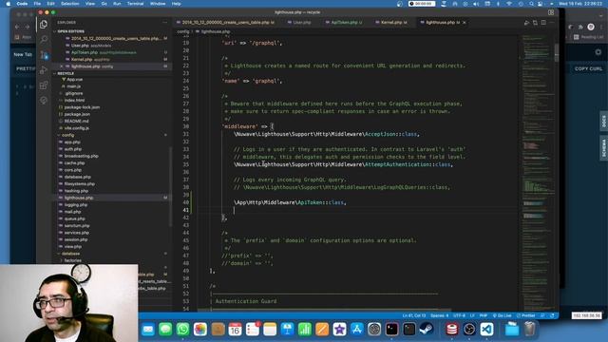Viewport: 608px width, 342px height.
Task: Open the Explorer view in the activity bar
Action: [x=44, y=25]
